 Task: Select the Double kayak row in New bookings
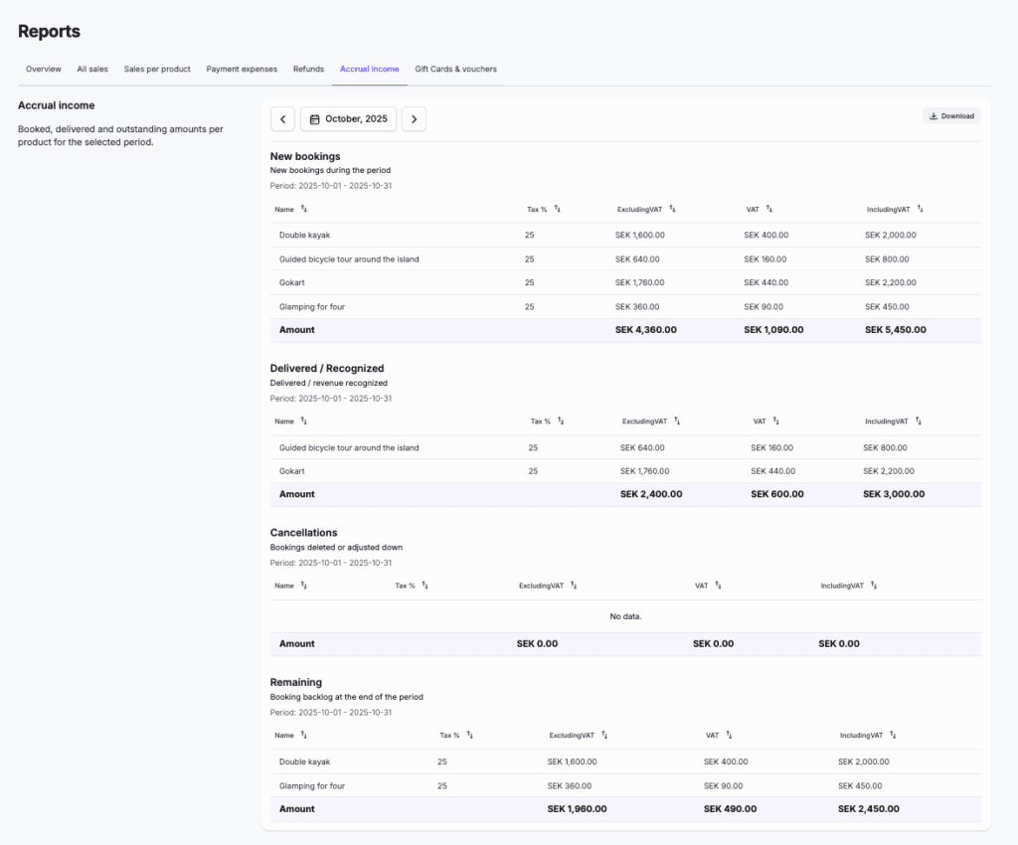(304, 236)
